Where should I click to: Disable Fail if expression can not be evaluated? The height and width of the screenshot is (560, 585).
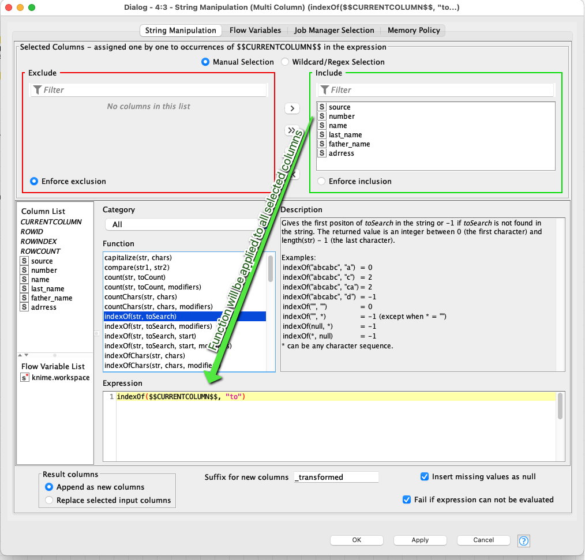[x=407, y=499]
